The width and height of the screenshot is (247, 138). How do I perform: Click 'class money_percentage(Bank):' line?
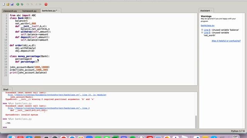pos(30,56)
